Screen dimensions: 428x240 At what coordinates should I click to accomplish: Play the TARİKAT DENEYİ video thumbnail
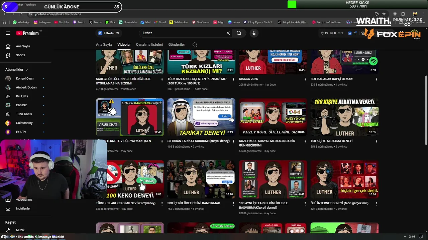[x=201, y=117]
